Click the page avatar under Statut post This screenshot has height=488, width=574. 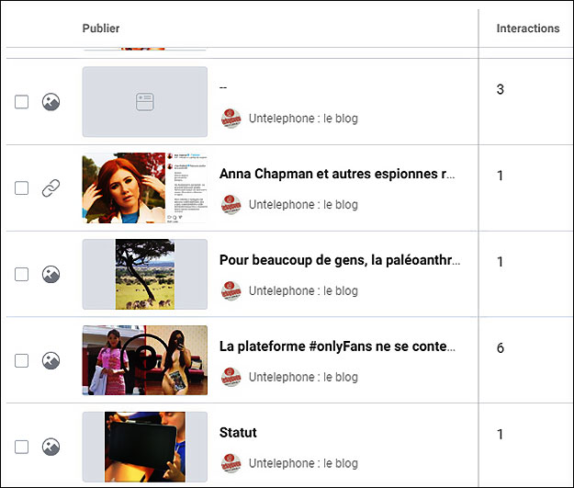pyautogui.click(x=231, y=463)
